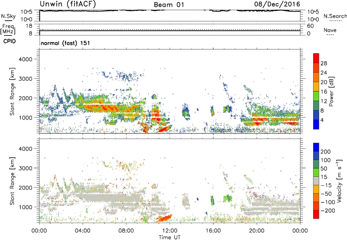This screenshot has width=347, height=240.
Task: Select the "normal (fast) 151" CPID text
Action: (65, 43)
